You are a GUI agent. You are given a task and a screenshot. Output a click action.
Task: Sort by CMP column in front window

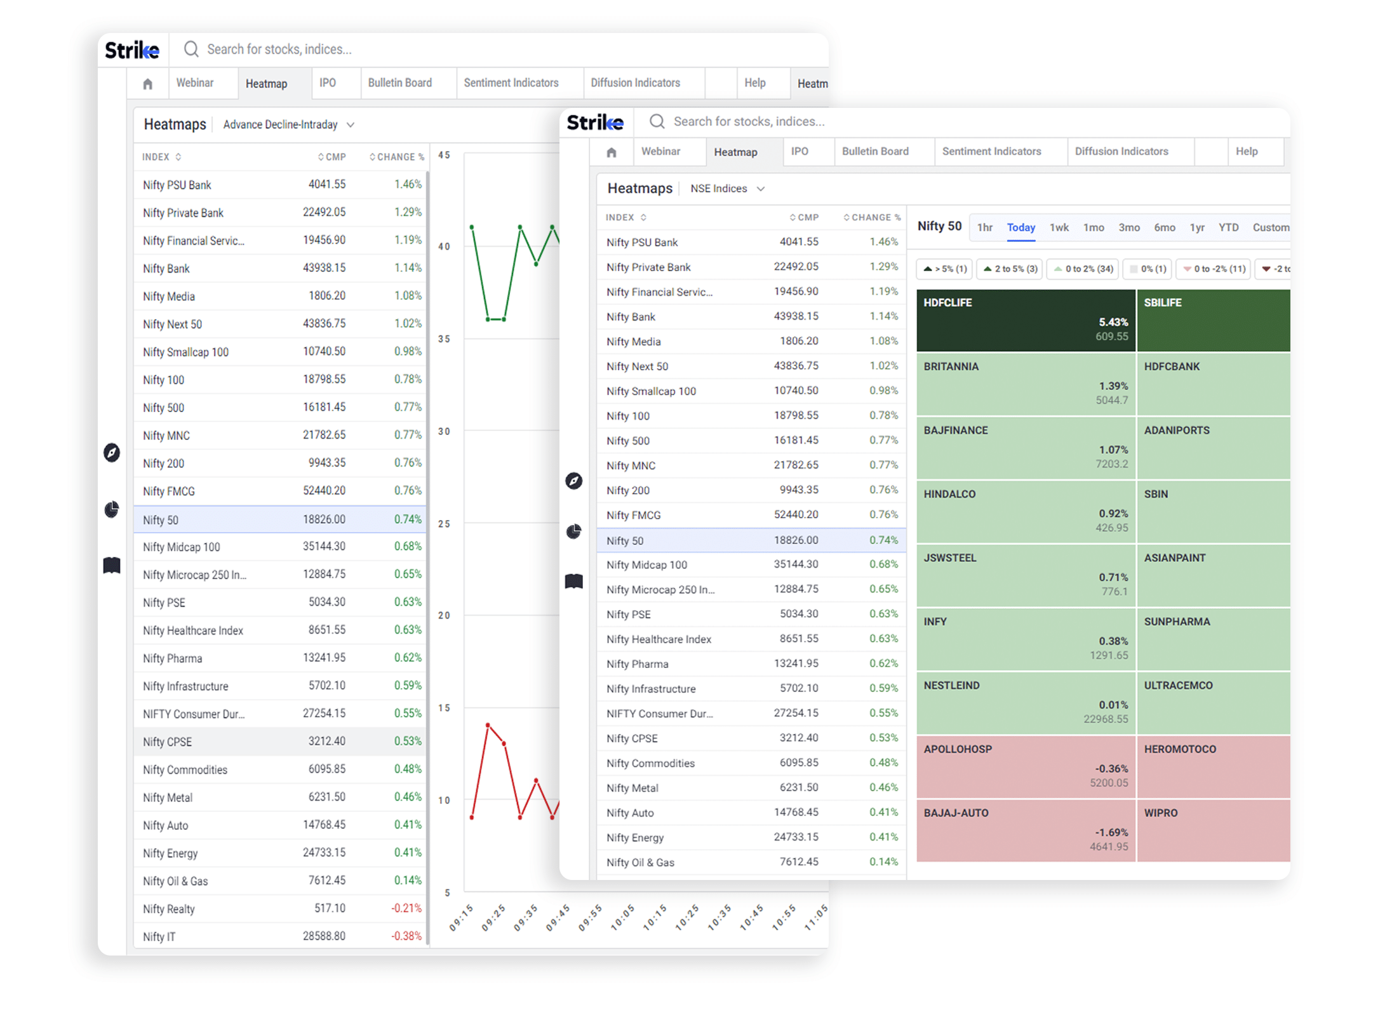tap(803, 217)
